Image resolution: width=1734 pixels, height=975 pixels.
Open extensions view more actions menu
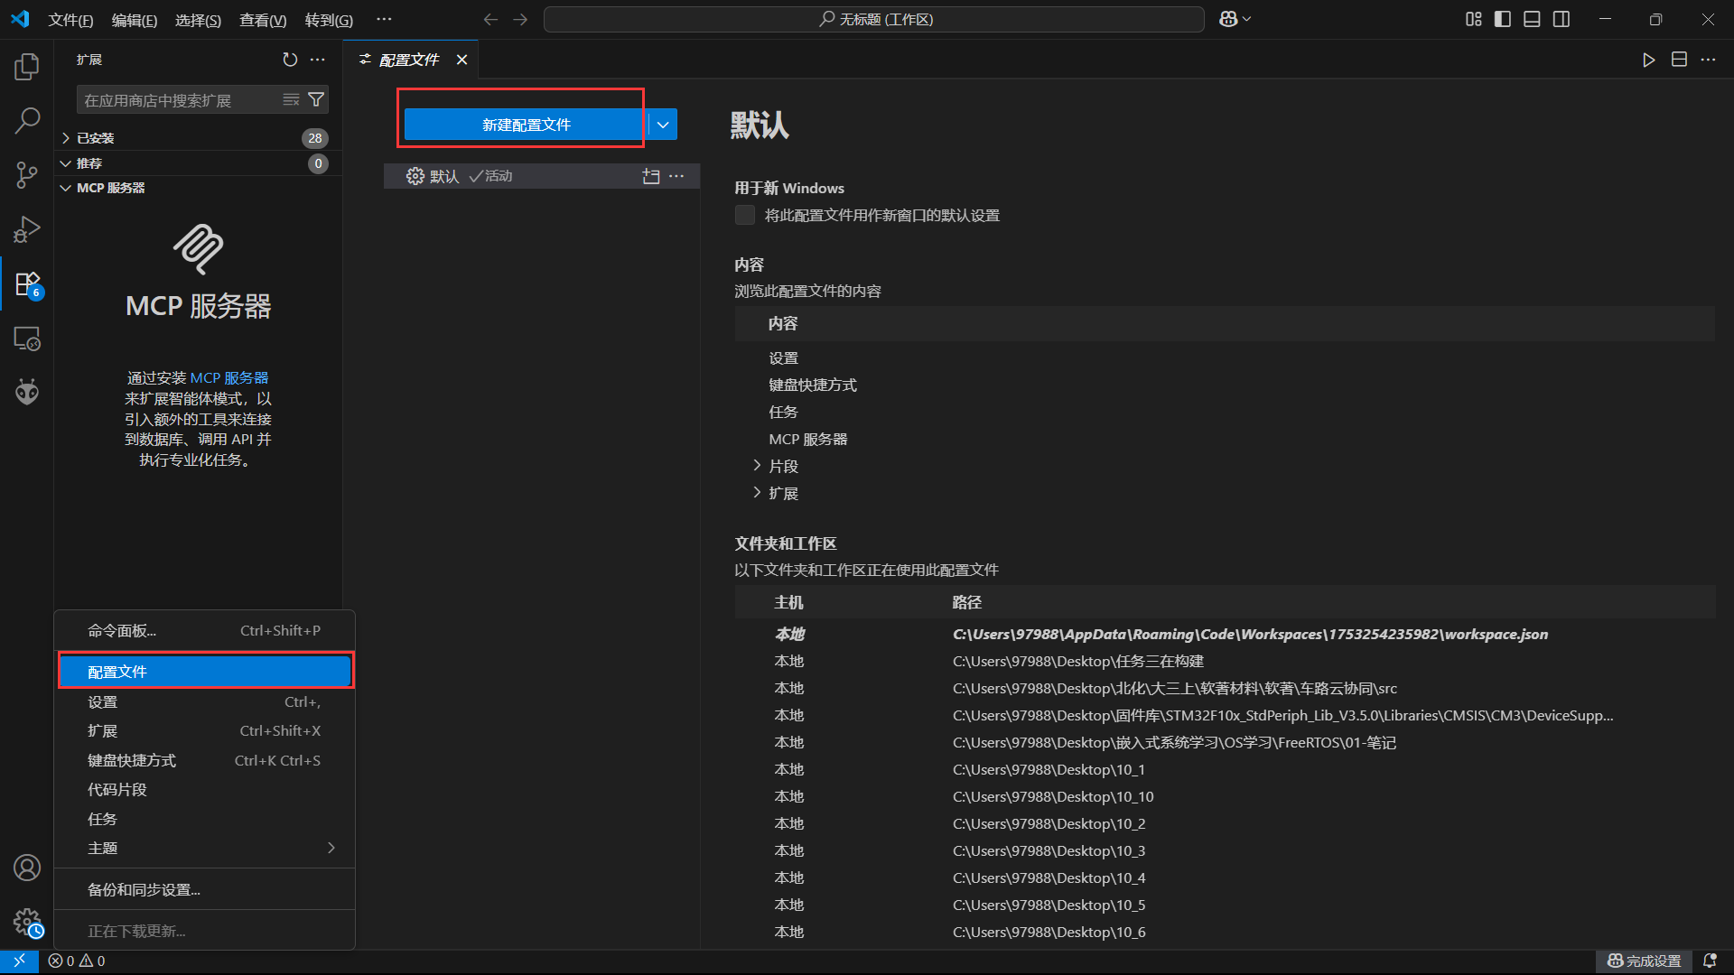[318, 60]
